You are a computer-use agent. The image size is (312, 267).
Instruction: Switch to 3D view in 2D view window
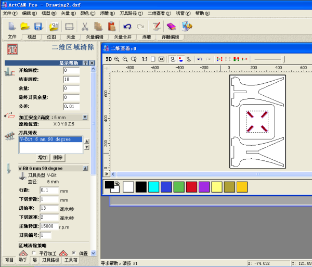pos(109,59)
